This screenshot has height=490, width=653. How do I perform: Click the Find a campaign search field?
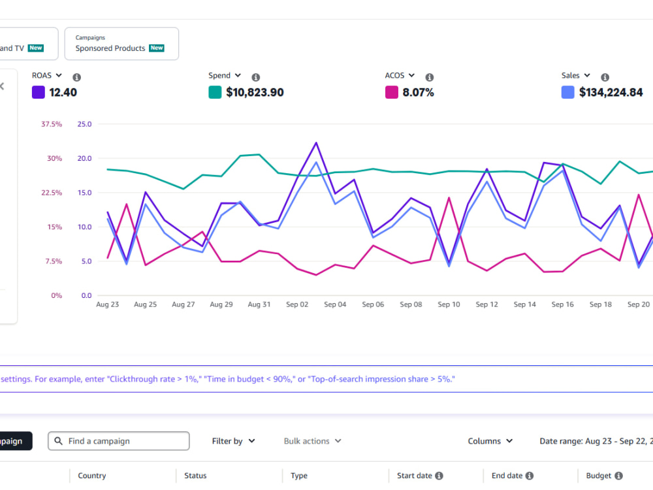(119, 441)
